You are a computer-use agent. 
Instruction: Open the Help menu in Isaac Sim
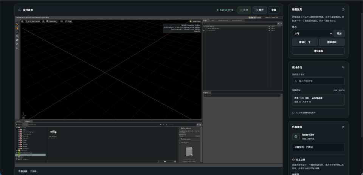click(48, 18)
